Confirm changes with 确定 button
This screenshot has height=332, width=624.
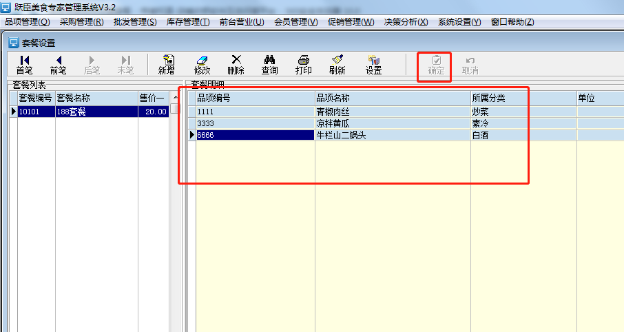pos(436,65)
